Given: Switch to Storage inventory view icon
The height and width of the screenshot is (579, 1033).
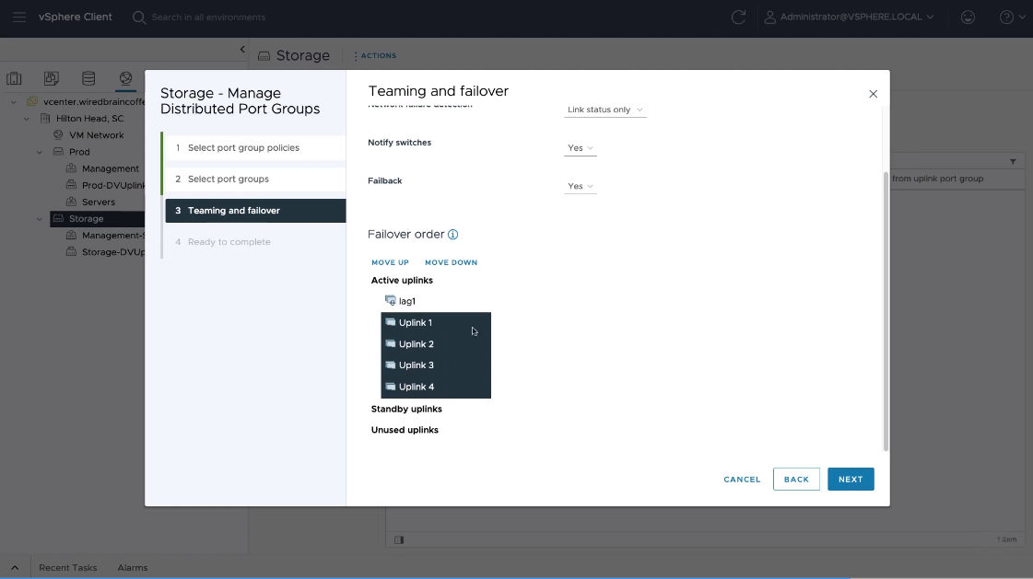Looking at the screenshot, I should [x=88, y=79].
